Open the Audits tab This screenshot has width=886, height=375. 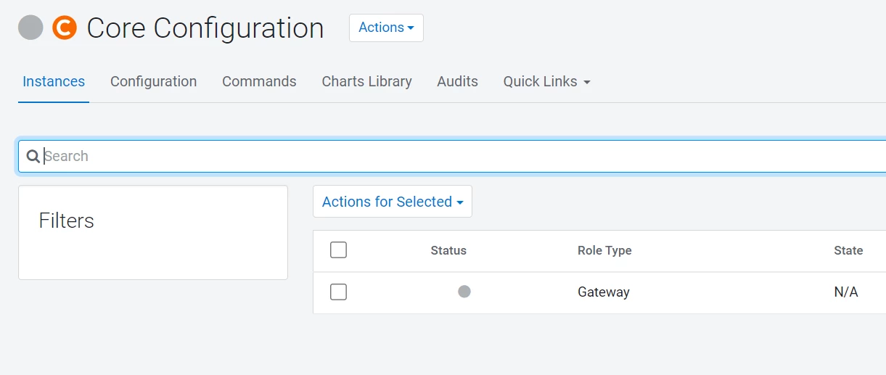pyautogui.click(x=457, y=81)
